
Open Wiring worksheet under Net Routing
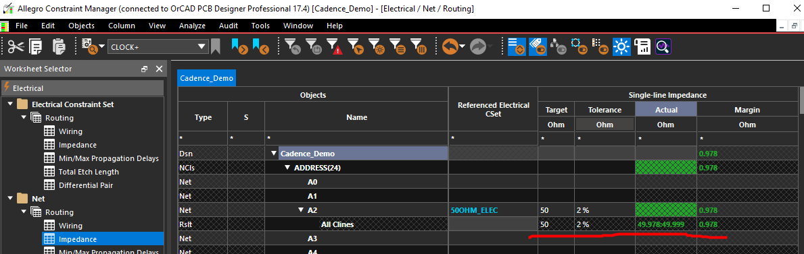[70, 226]
